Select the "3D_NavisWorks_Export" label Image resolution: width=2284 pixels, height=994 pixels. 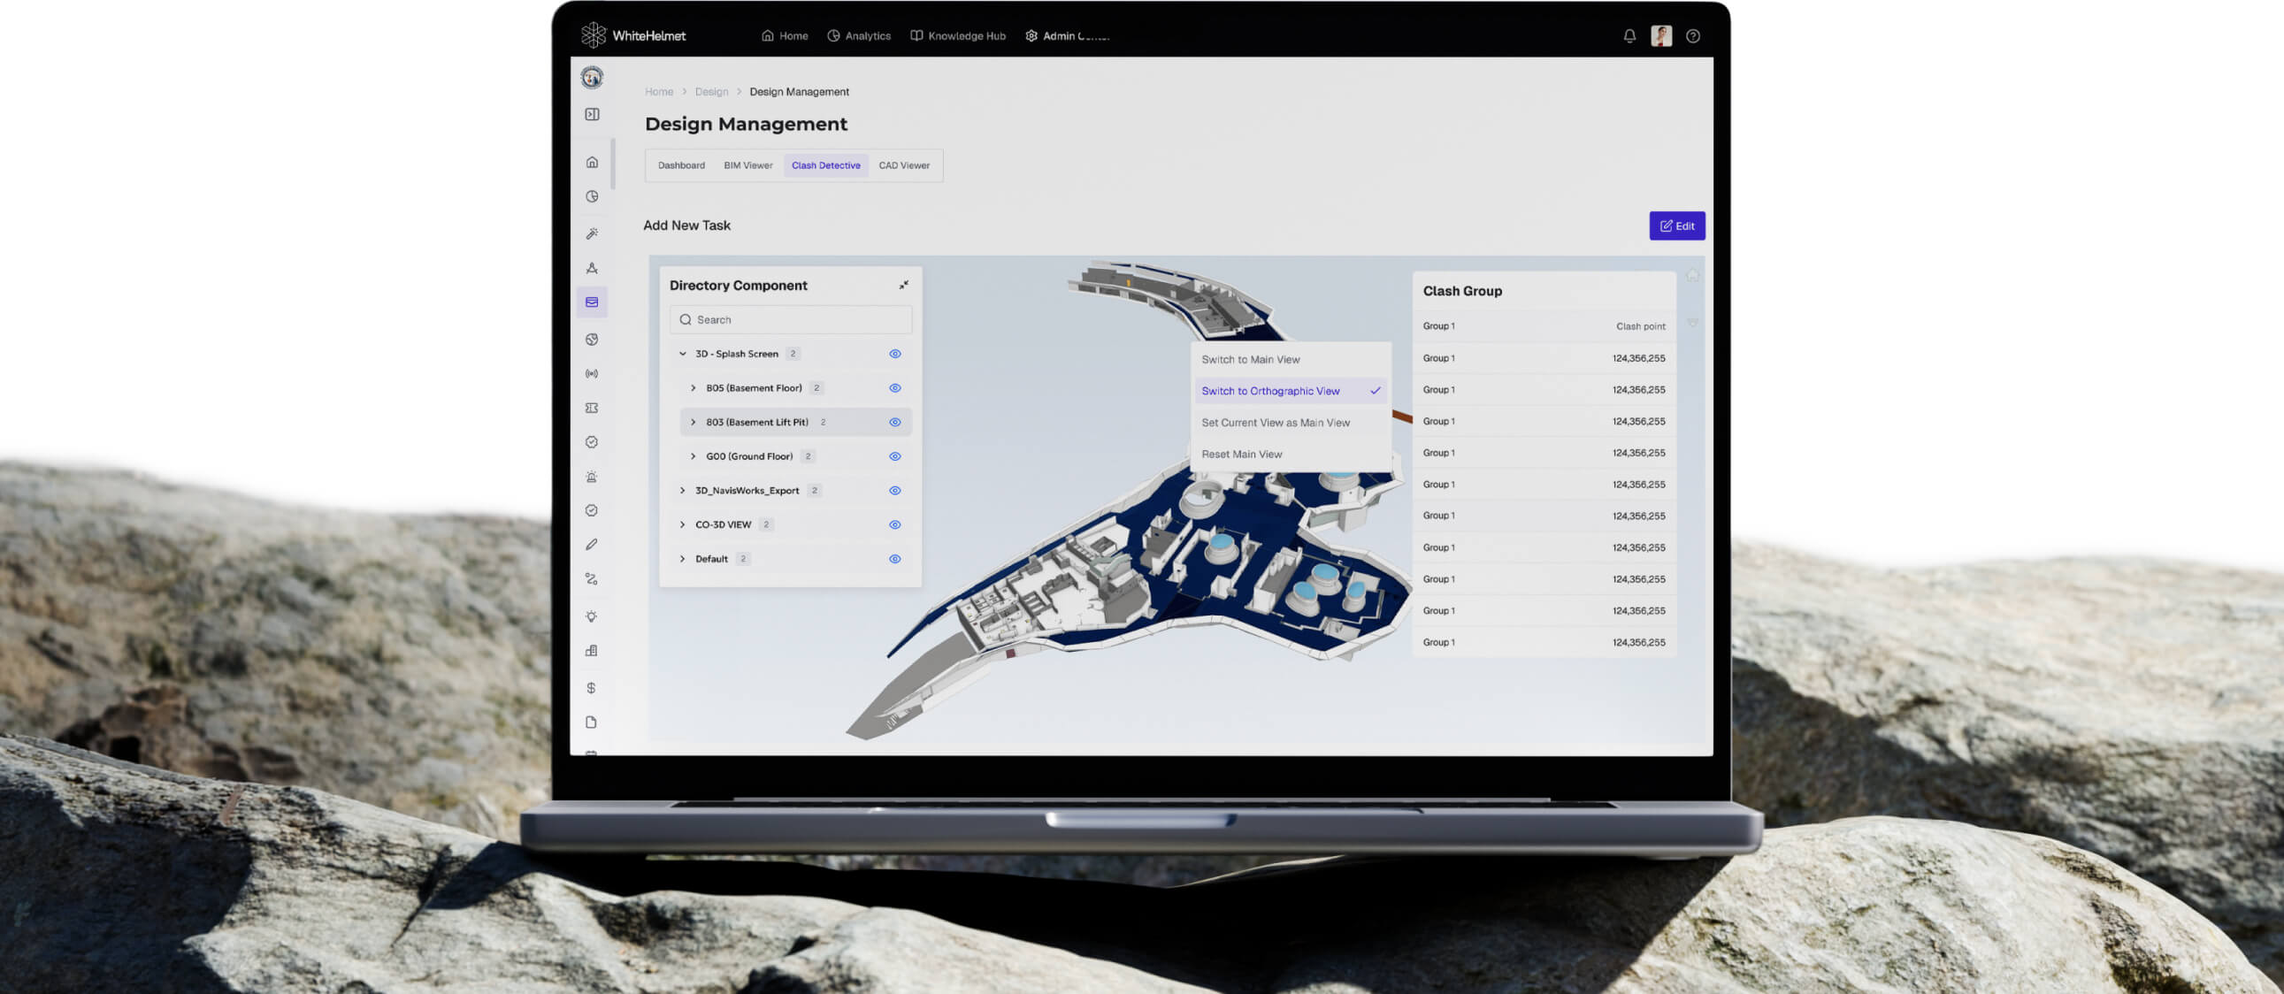747,490
